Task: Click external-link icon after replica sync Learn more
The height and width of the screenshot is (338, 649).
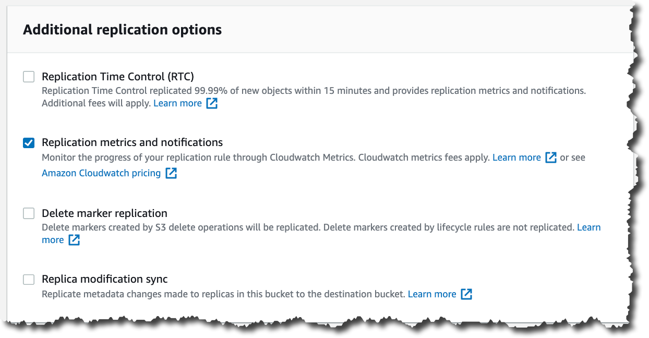Action: [x=466, y=294]
